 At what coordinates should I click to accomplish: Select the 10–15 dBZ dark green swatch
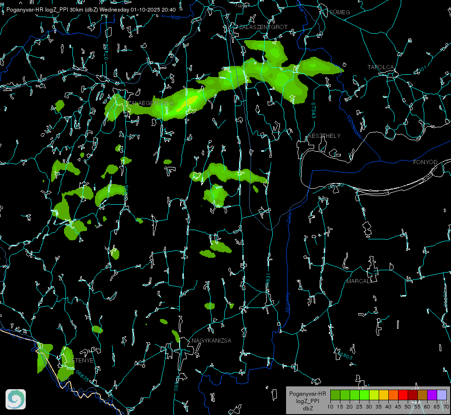[x=335, y=395]
